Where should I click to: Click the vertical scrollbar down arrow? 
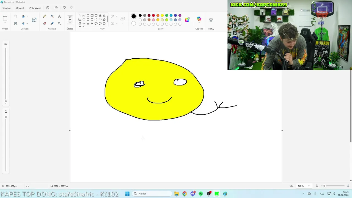(x=351, y=181)
